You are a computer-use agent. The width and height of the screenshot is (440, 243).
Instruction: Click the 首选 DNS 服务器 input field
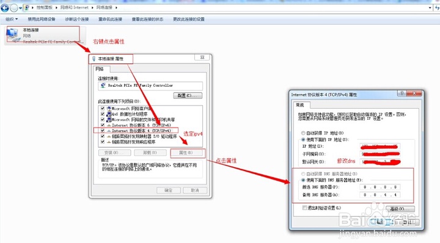380,187
